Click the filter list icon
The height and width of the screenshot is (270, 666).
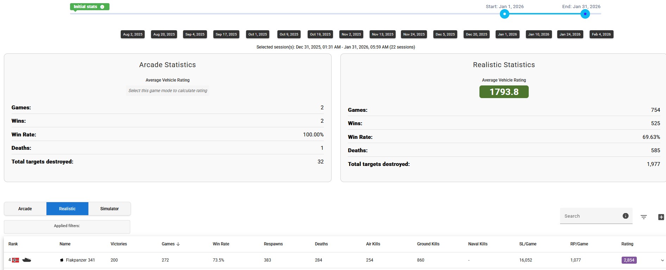point(643,217)
